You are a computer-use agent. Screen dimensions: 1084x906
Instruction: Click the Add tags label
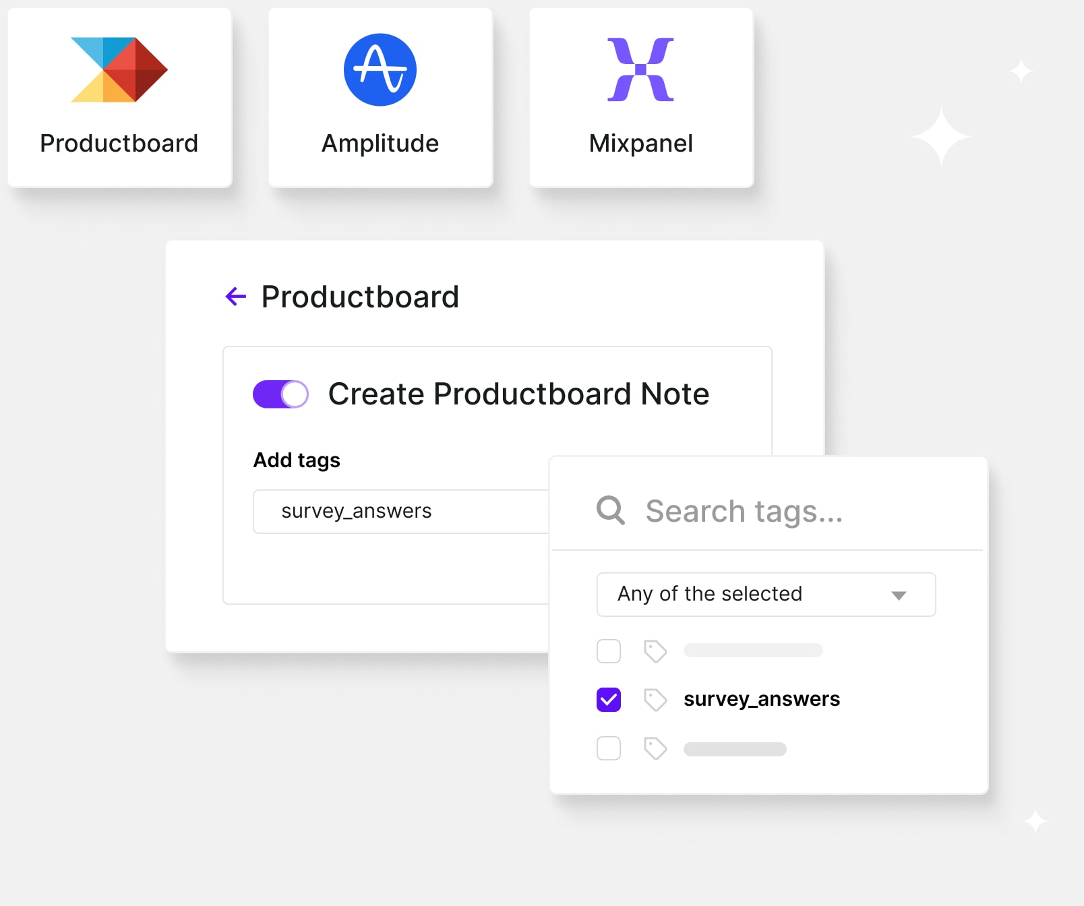[297, 460]
